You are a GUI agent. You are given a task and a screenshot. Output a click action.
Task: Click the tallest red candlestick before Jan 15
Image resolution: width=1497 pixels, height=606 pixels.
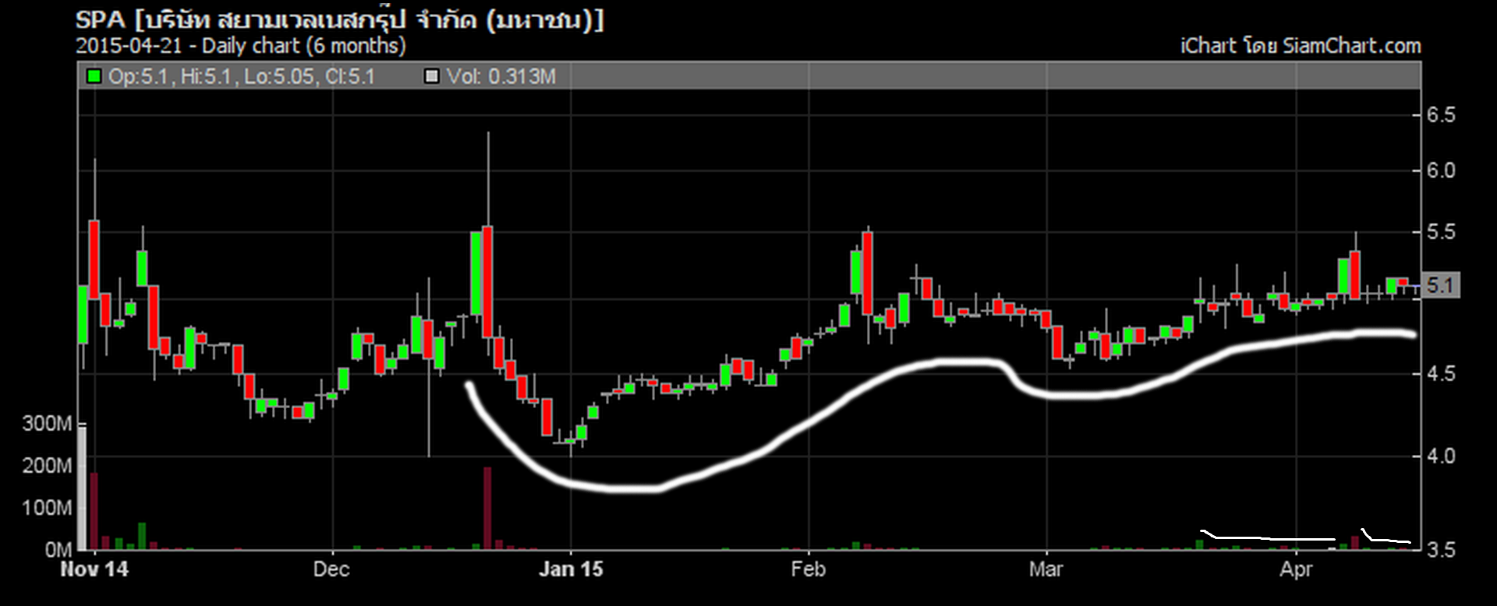487,282
